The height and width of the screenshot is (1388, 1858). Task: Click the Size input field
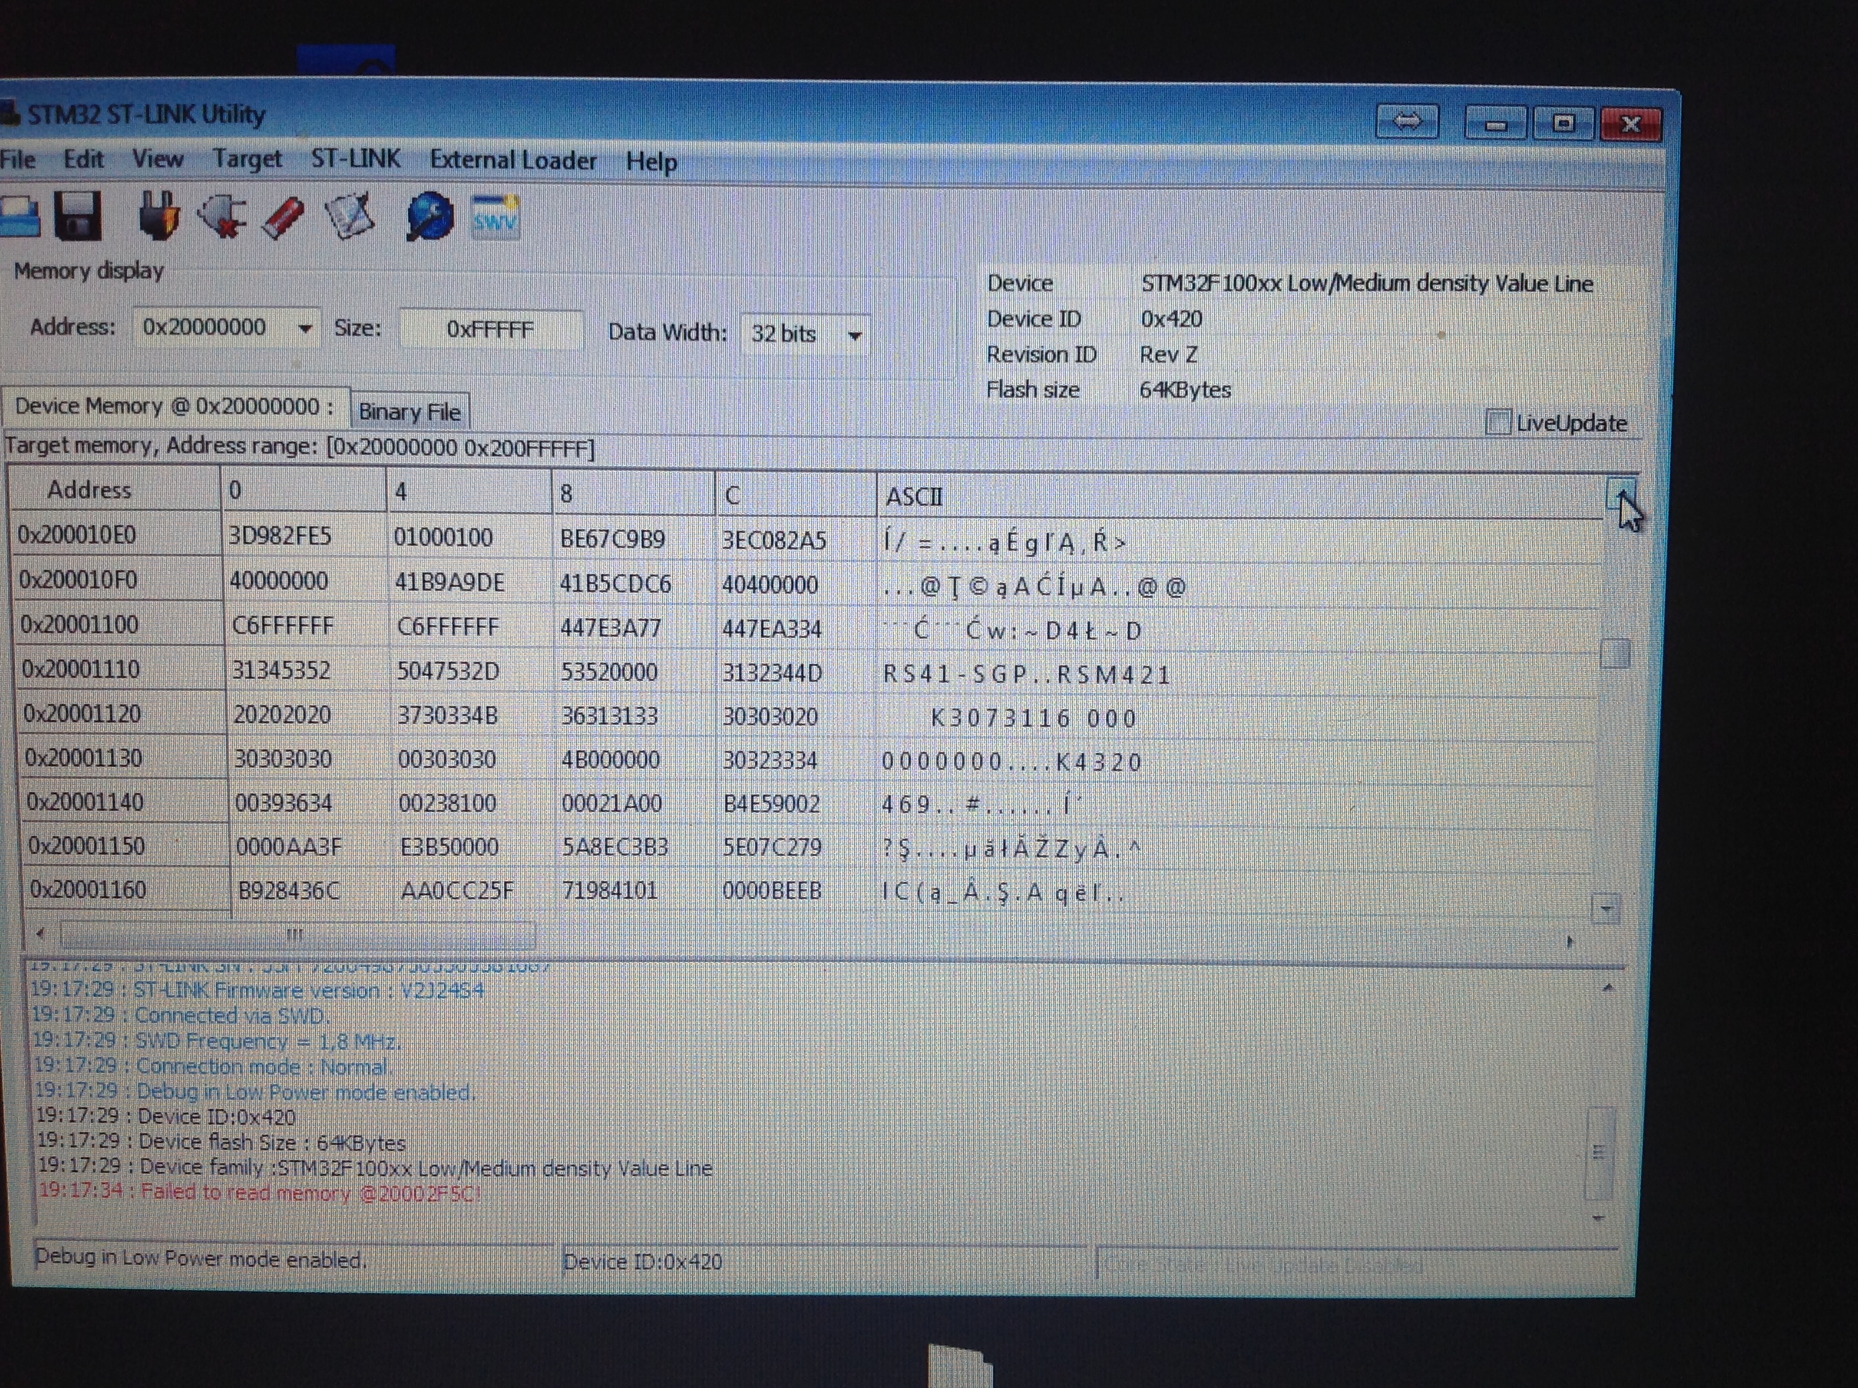[x=490, y=329]
